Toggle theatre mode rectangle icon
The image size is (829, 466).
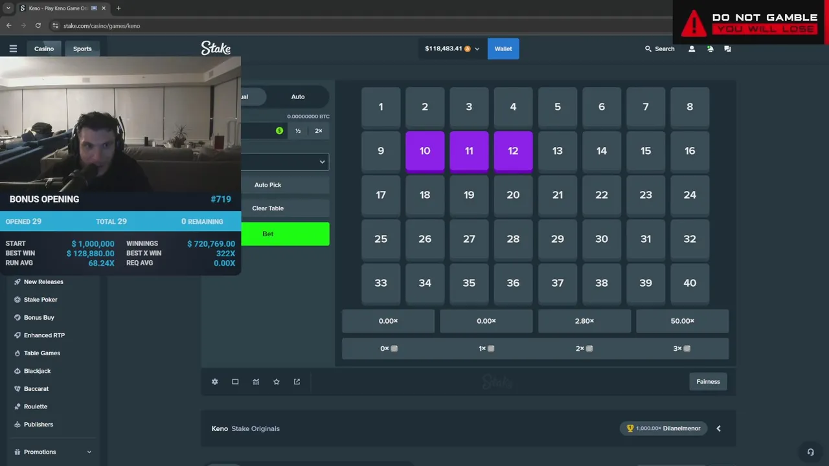tap(235, 382)
